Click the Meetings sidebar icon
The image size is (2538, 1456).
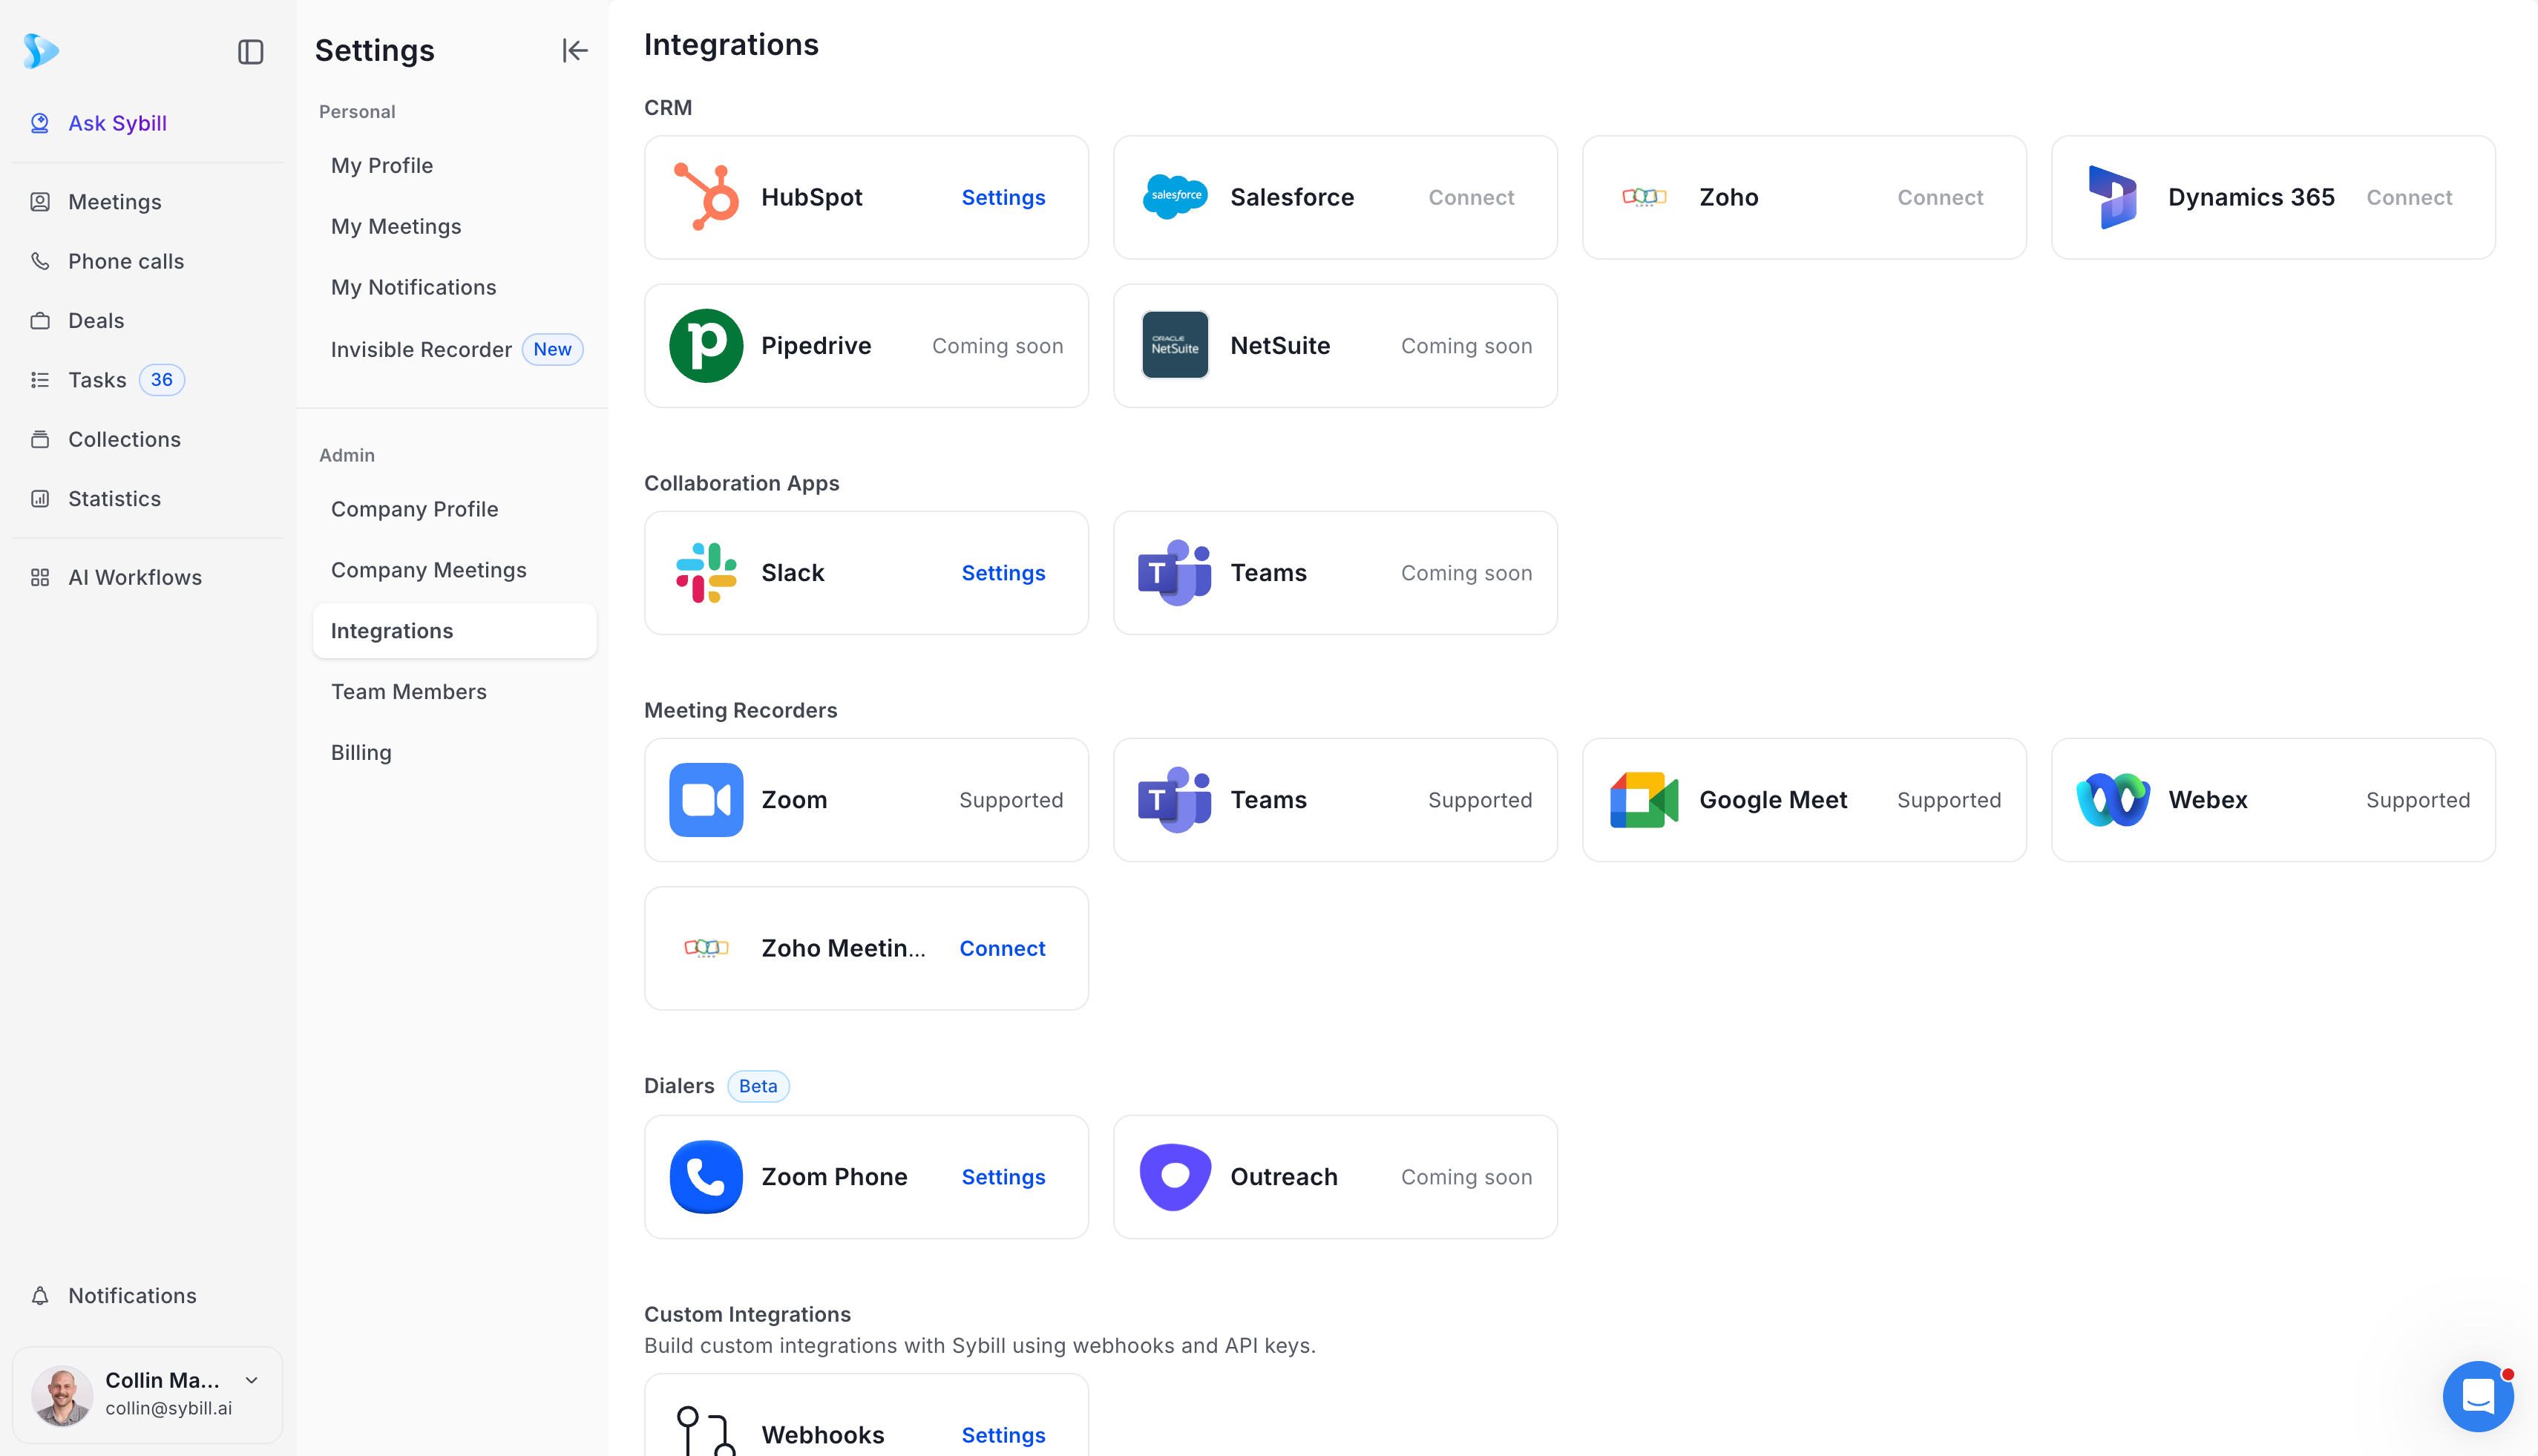(40, 202)
